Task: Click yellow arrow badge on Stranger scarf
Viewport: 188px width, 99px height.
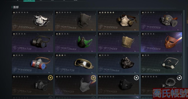Action: pos(93,78)
